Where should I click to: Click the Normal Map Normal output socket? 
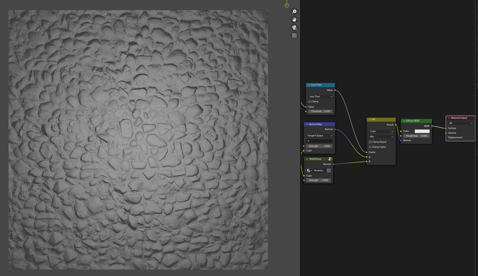tap(335, 129)
